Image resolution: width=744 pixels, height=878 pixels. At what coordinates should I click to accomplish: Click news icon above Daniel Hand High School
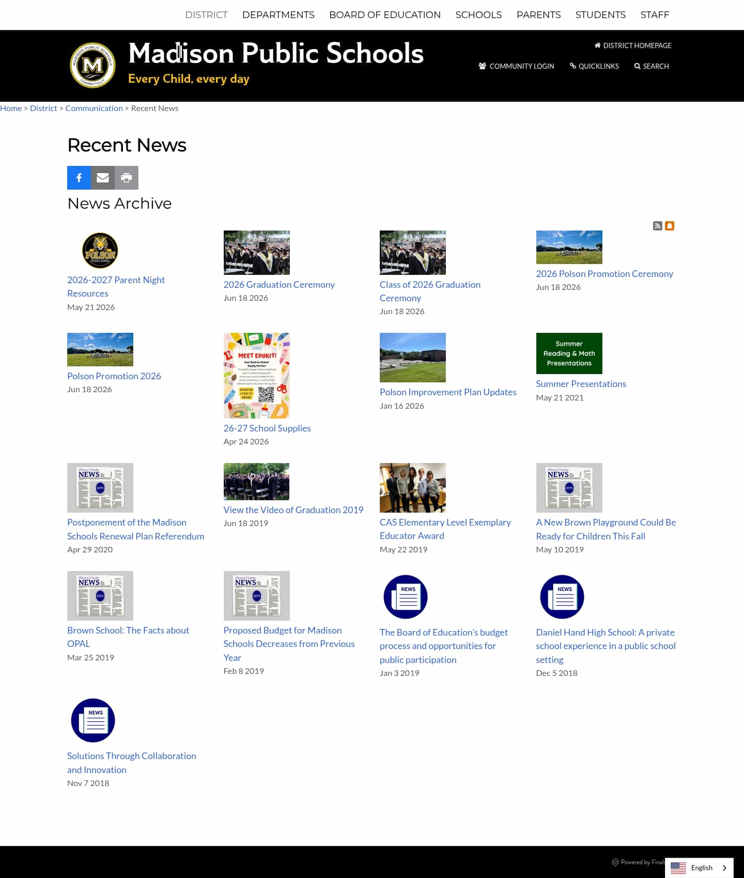pos(562,597)
